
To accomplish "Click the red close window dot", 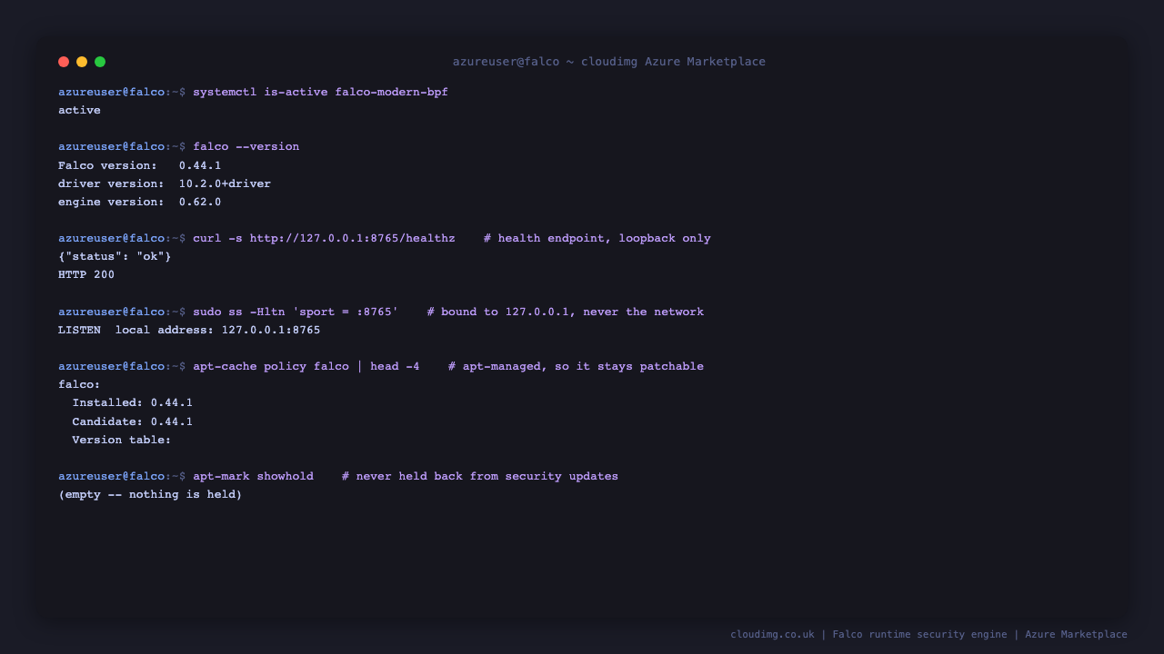I will tap(64, 62).
